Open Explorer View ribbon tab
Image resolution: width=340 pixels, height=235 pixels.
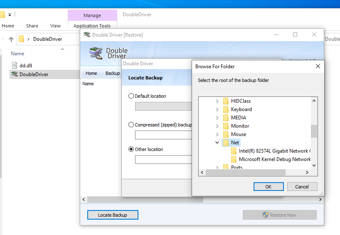coord(56,26)
